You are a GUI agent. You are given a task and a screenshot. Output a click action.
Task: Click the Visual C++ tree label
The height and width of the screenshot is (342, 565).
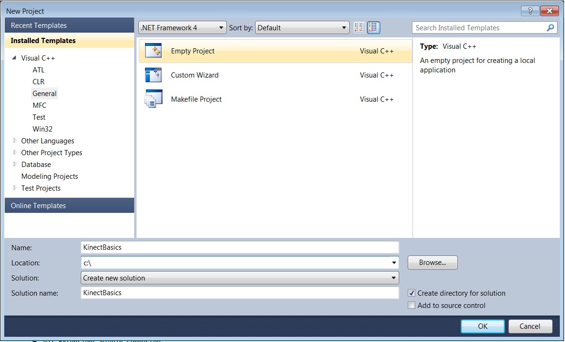tap(38, 58)
